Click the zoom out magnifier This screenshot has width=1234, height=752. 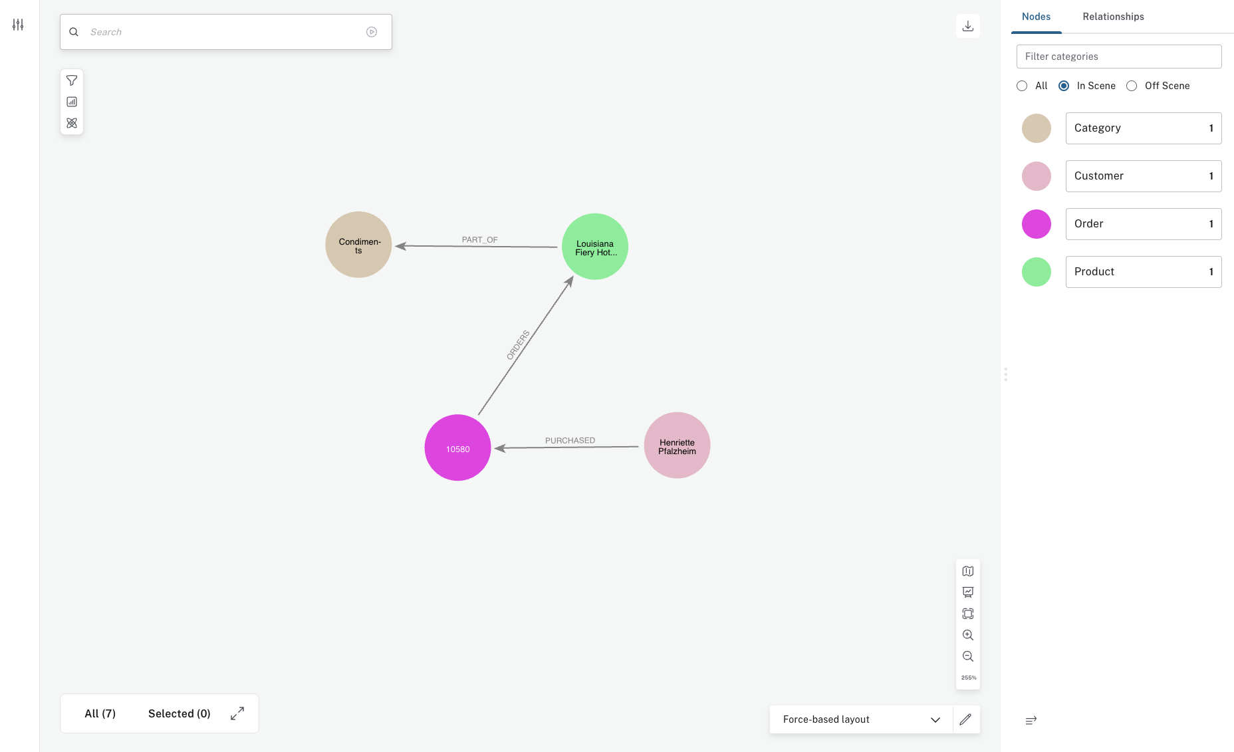point(968,656)
